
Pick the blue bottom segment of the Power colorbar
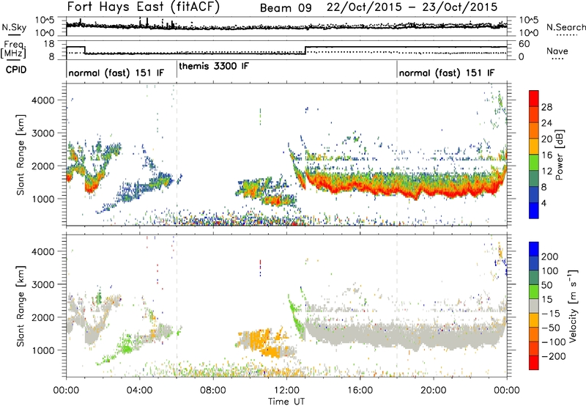(534, 211)
